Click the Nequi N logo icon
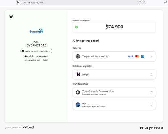Viewport: 168px width, 134px height. [78, 74]
